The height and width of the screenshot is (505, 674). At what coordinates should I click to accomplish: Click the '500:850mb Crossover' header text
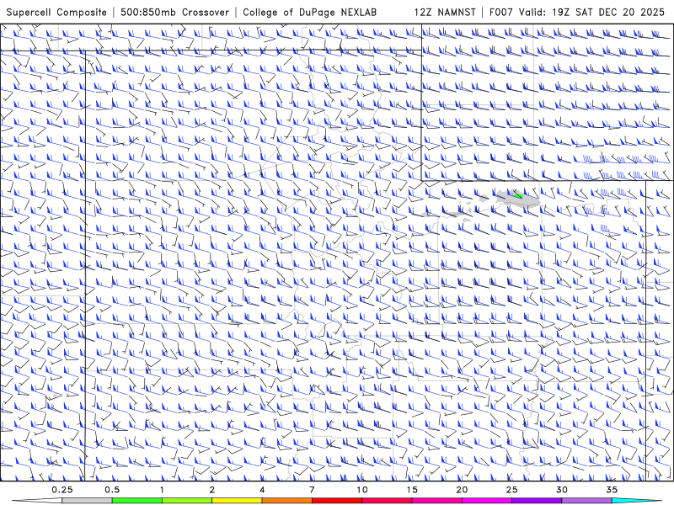[x=174, y=13]
